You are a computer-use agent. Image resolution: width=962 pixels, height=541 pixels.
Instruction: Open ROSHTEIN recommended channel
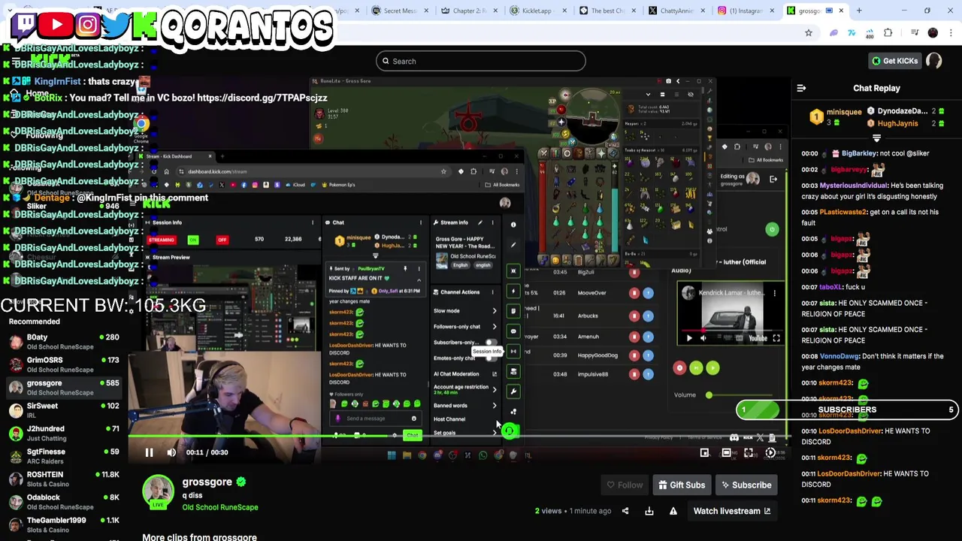[x=64, y=479]
